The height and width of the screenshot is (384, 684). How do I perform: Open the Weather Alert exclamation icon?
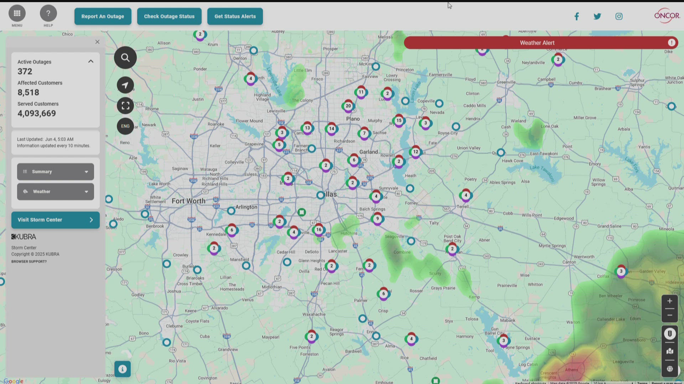pyautogui.click(x=672, y=43)
